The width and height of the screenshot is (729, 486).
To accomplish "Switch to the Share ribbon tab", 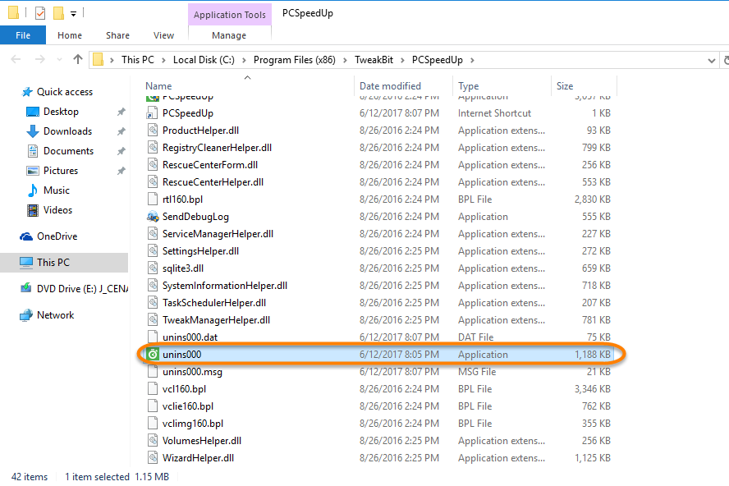I will 117,35.
